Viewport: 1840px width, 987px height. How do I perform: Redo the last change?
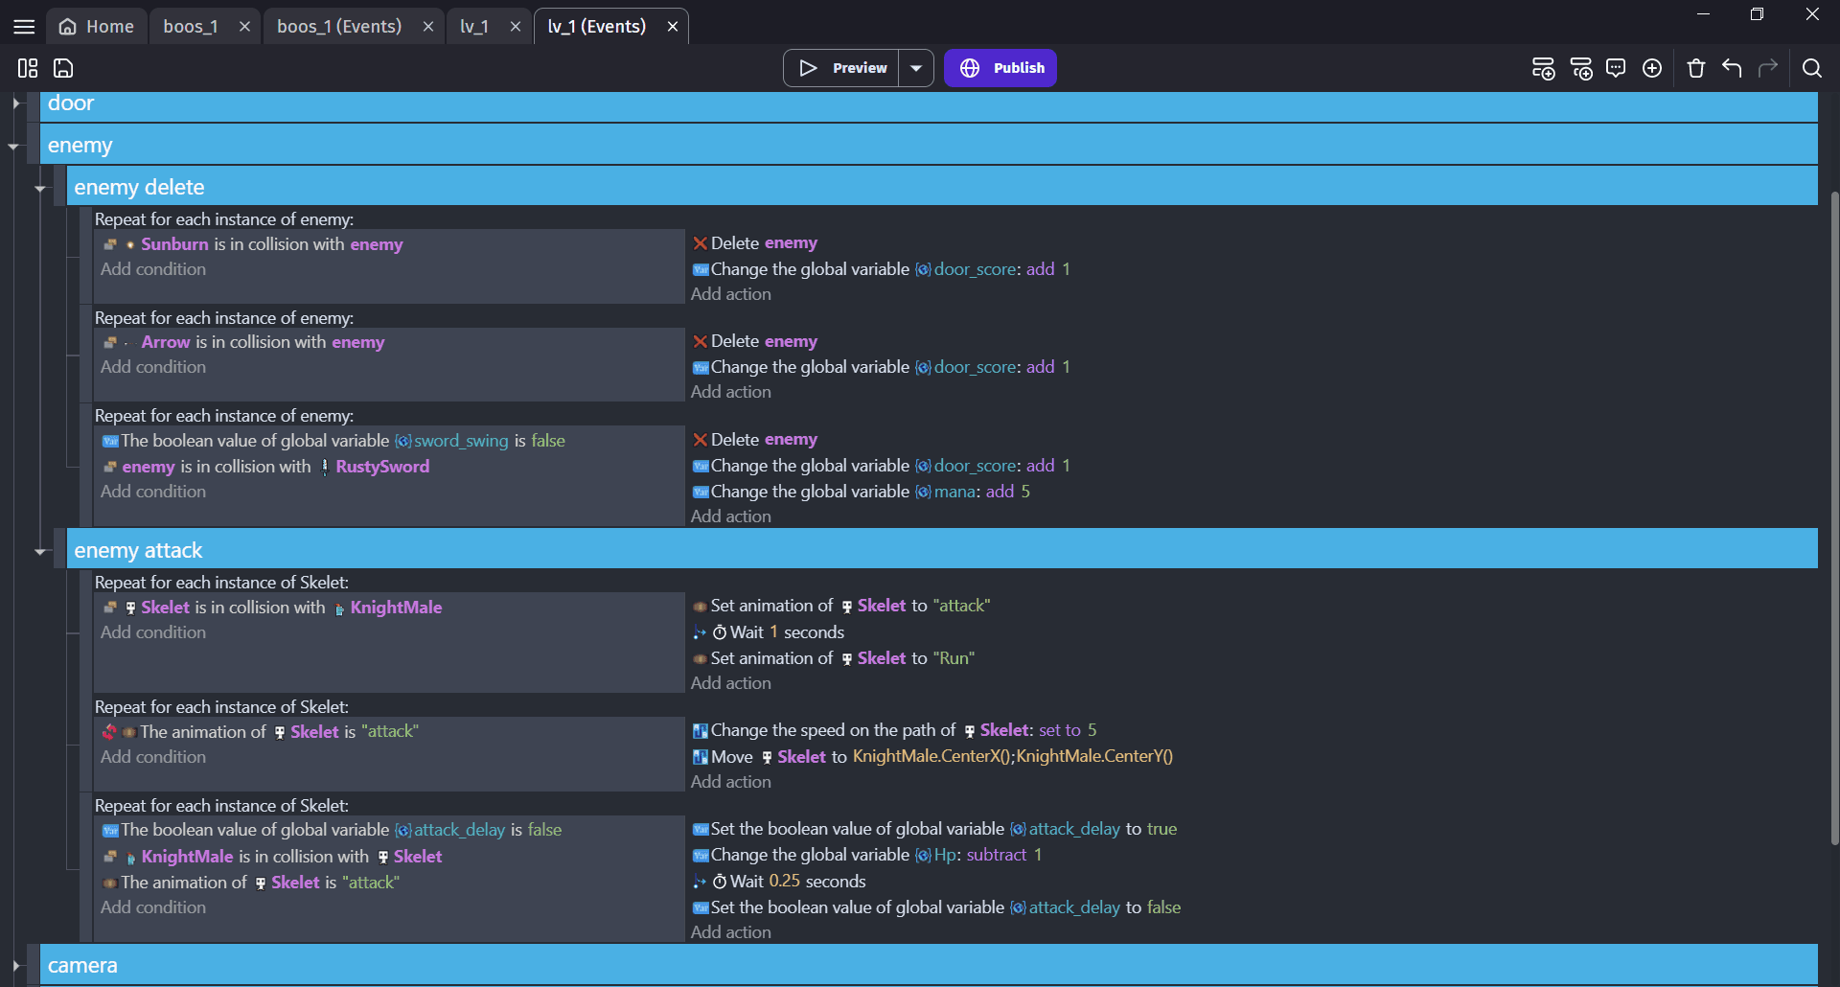point(1768,68)
